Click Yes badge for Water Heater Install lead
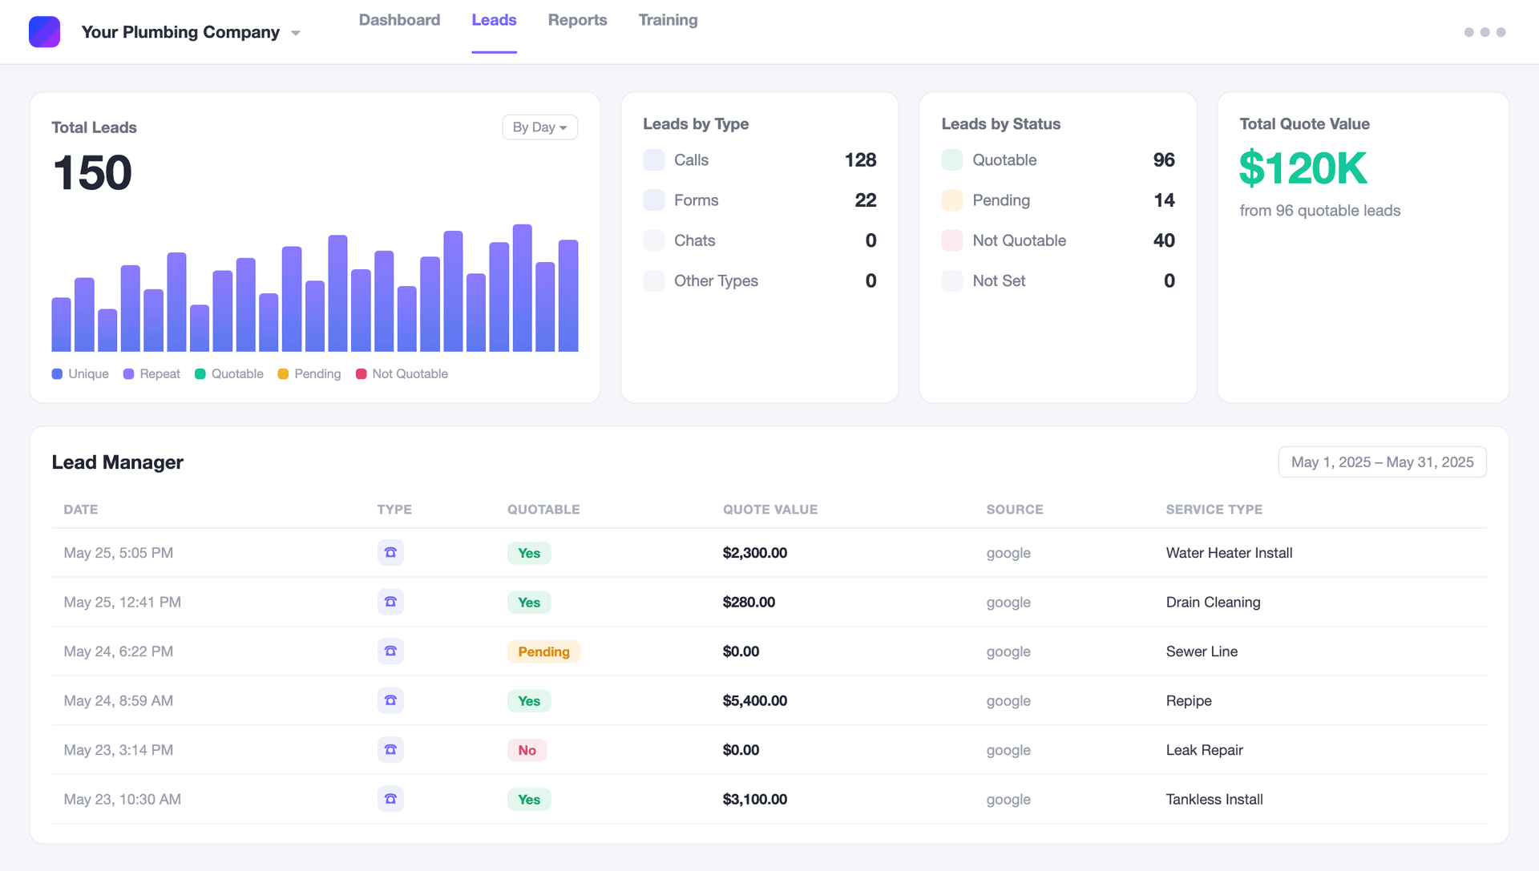This screenshot has height=871, width=1539. click(x=529, y=553)
